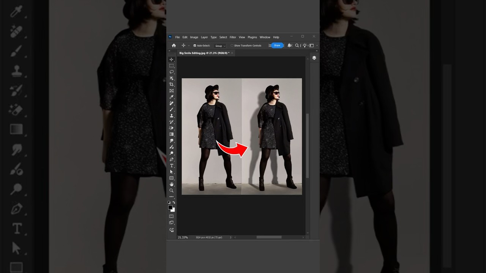Uncheck the Auto-Select checkbox
The height and width of the screenshot is (273, 486).
[195, 45]
